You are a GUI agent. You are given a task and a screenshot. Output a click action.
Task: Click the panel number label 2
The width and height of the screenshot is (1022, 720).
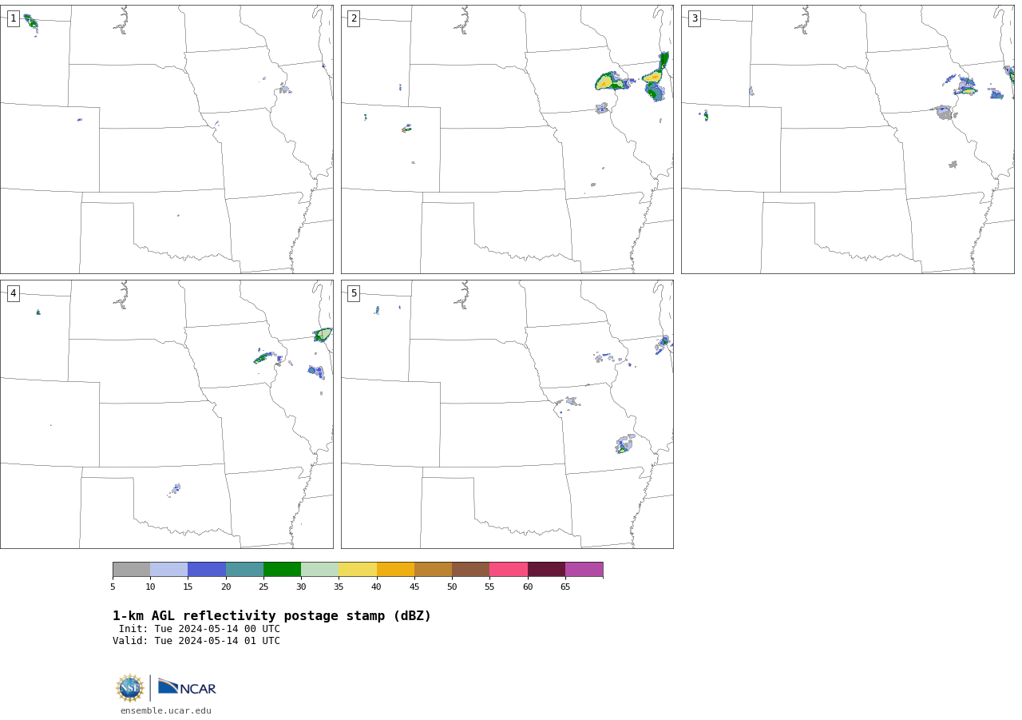[x=354, y=18]
